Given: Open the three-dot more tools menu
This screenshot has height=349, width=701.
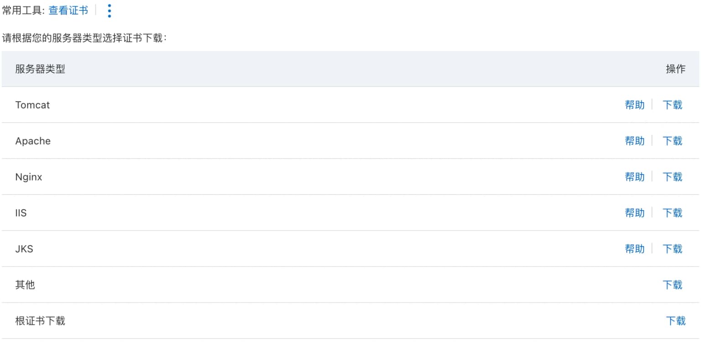Looking at the screenshot, I should 109,11.
